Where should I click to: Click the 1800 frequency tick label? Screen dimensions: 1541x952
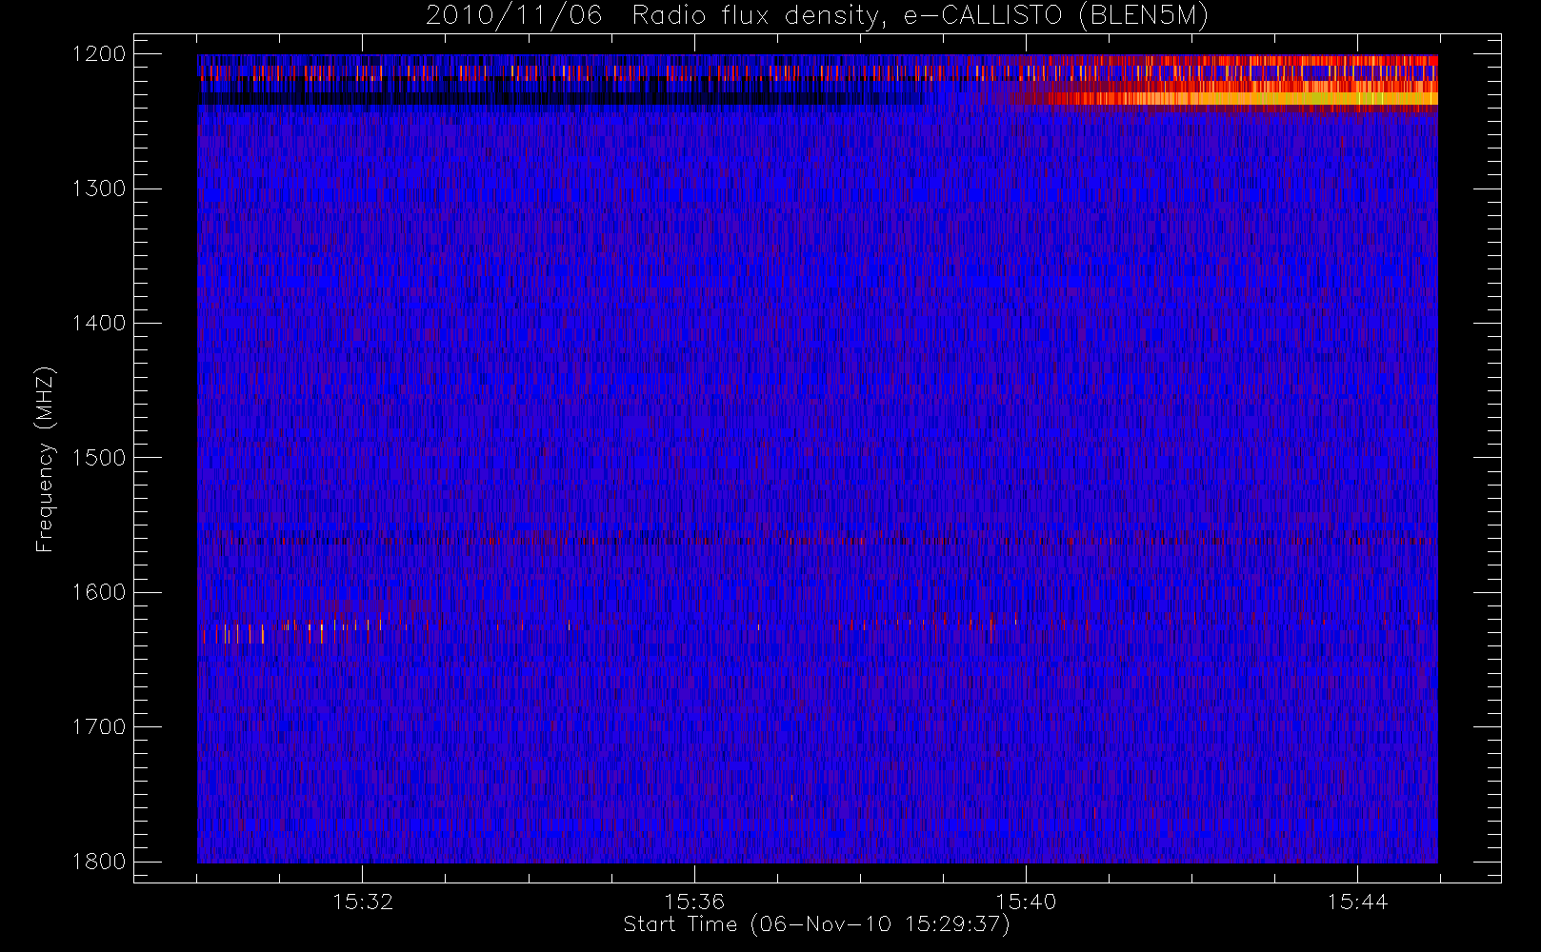[x=99, y=862]
